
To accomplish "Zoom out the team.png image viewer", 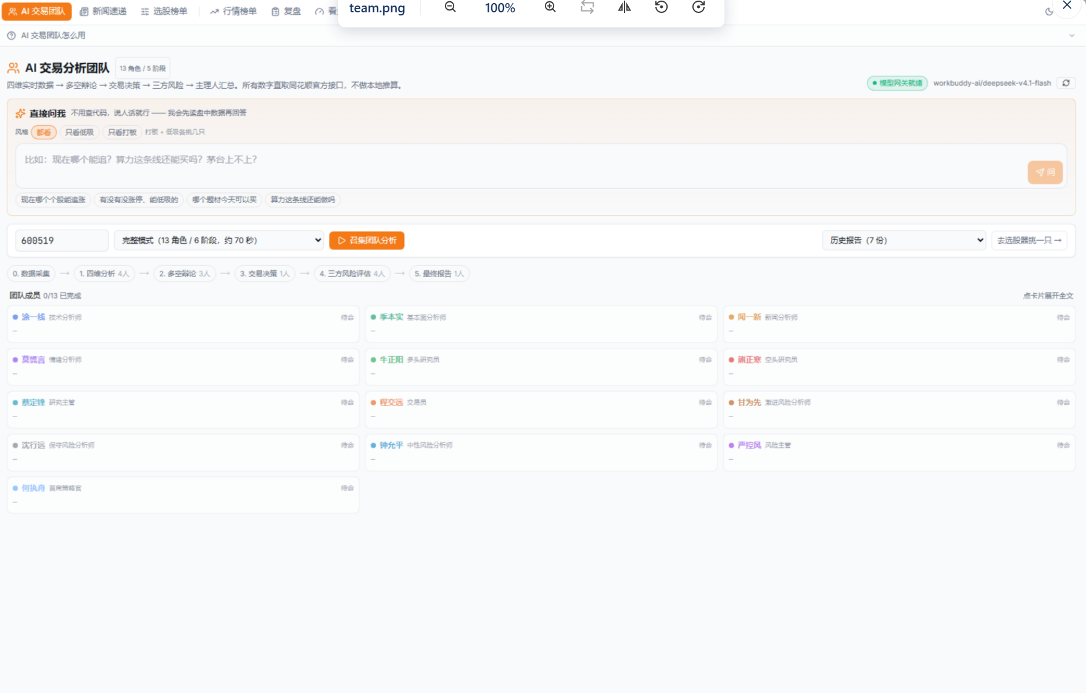I will (x=450, y=7).
